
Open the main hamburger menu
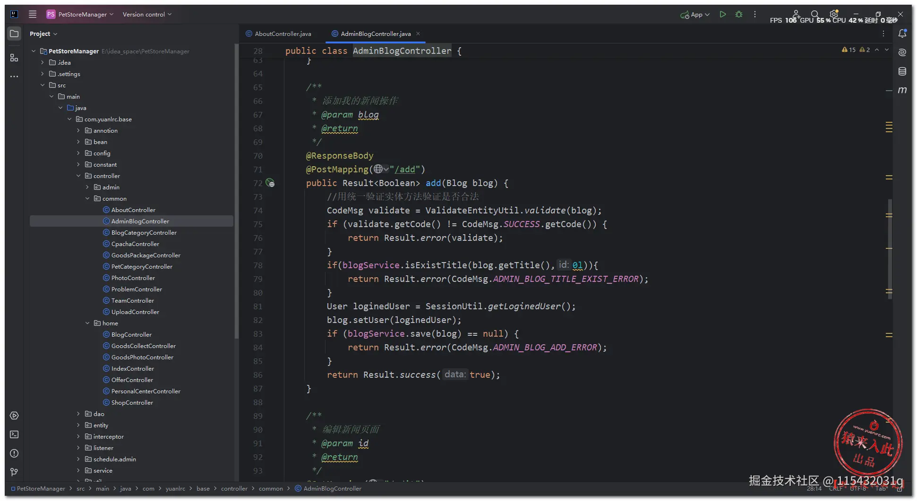pos(33,14)
